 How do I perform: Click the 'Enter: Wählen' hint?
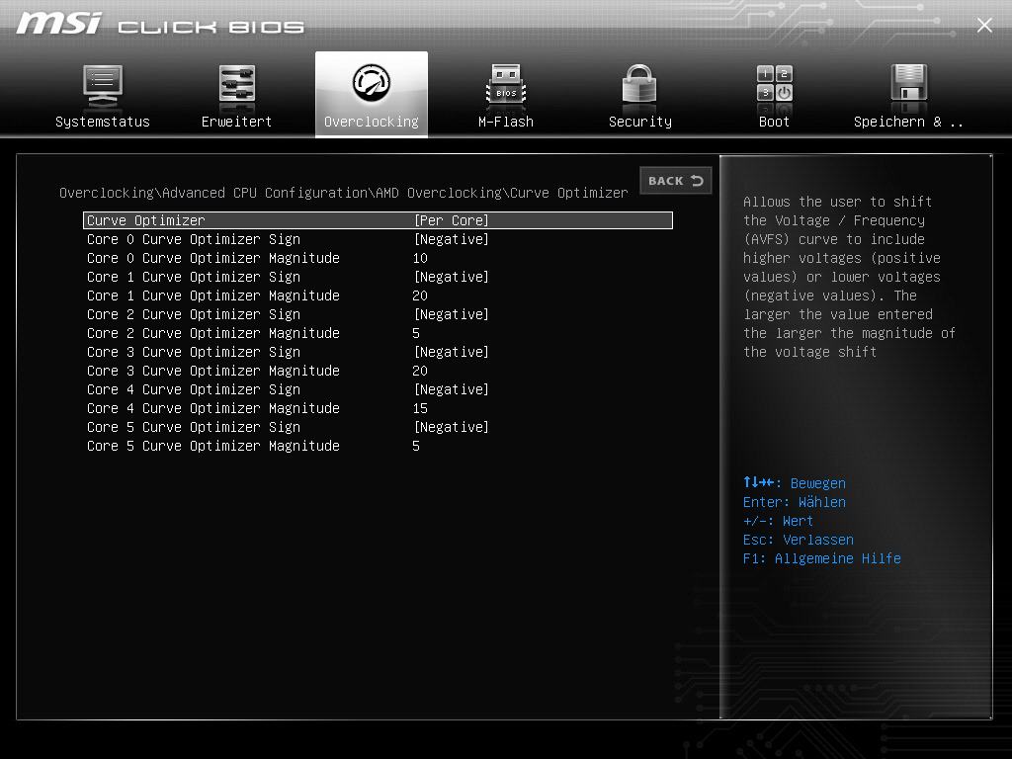click(x=795, y=502)
